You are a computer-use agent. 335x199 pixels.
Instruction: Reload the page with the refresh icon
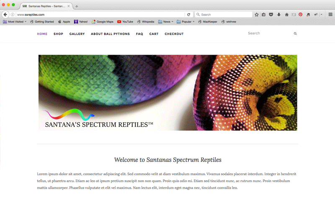pos(189,15)
